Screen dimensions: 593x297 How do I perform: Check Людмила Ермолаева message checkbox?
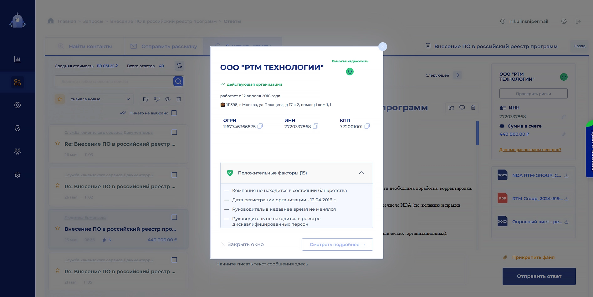[174, 217]
